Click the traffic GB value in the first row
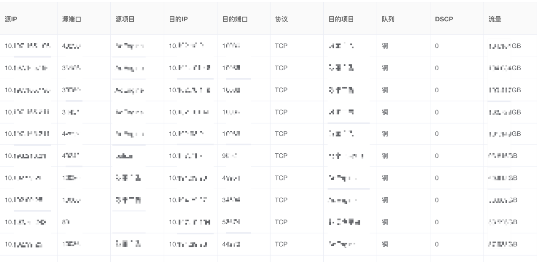The image size is (539, 262). [x=504, y=46]
